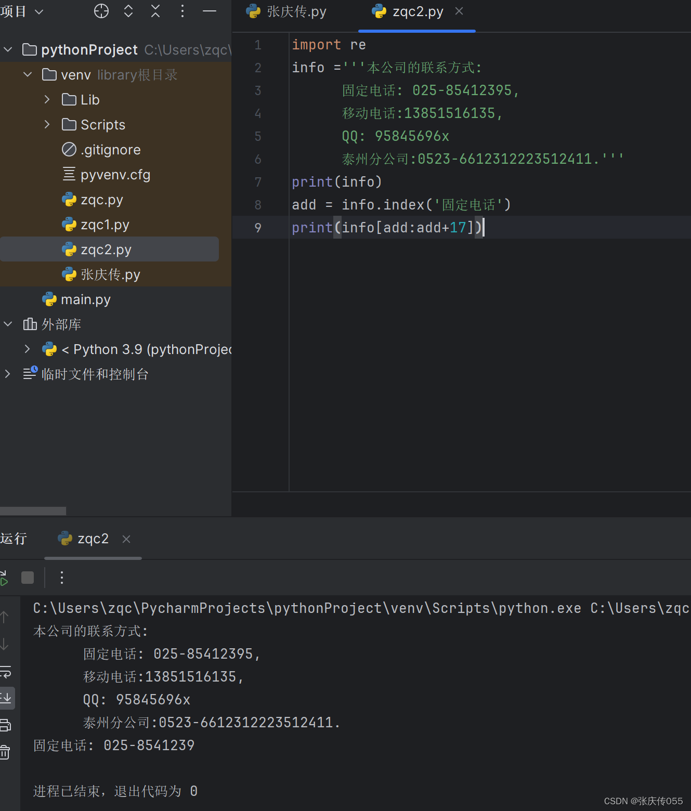
Task: Expand the Python 3.9 interpreter node
Action: pos(27,349)
